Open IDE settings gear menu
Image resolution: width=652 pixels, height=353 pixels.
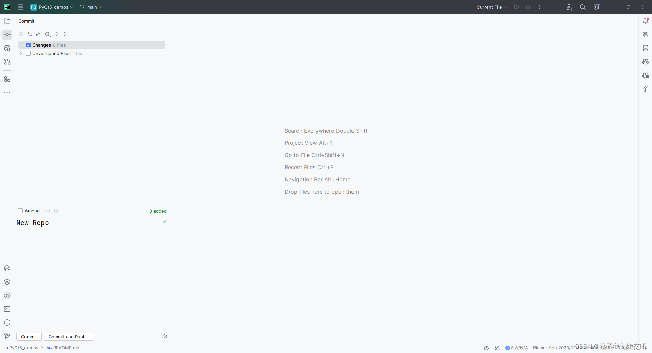point(596,7)
